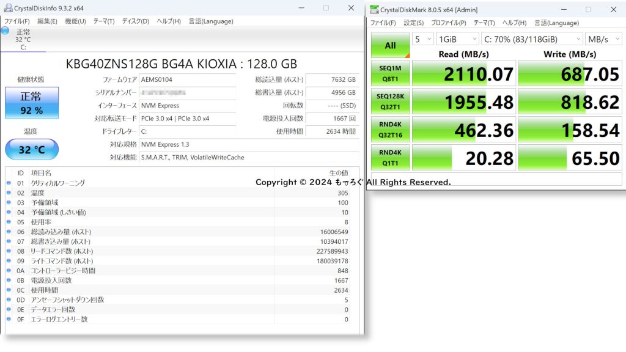Screen dimensions: 626x352
Task: Open ディスク(D) menu in CrystalDiskInfo
Action: point(135,21)
